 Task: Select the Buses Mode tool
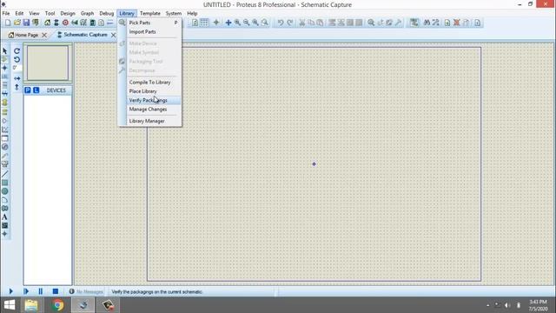point(4,94)
